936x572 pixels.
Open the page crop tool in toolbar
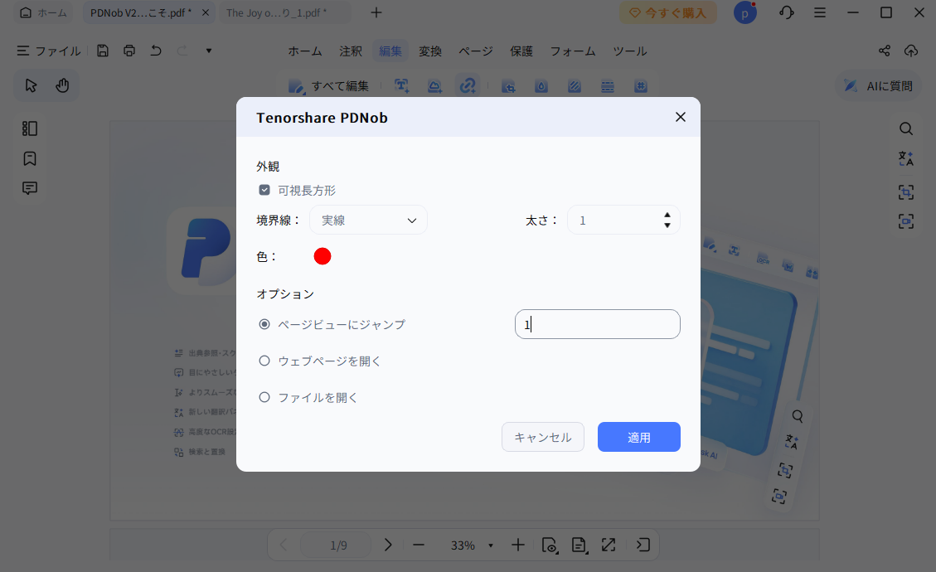(508, 85)
